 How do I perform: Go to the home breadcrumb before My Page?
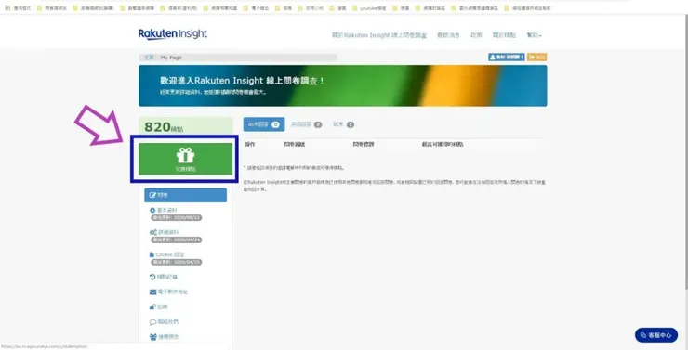click(x=149, y=58)
